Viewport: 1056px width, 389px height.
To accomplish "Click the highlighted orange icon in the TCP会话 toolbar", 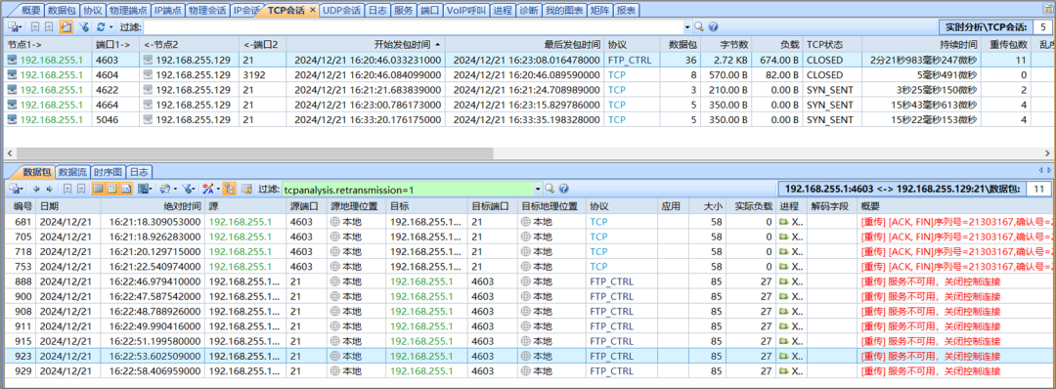I will tap(66, 27).
